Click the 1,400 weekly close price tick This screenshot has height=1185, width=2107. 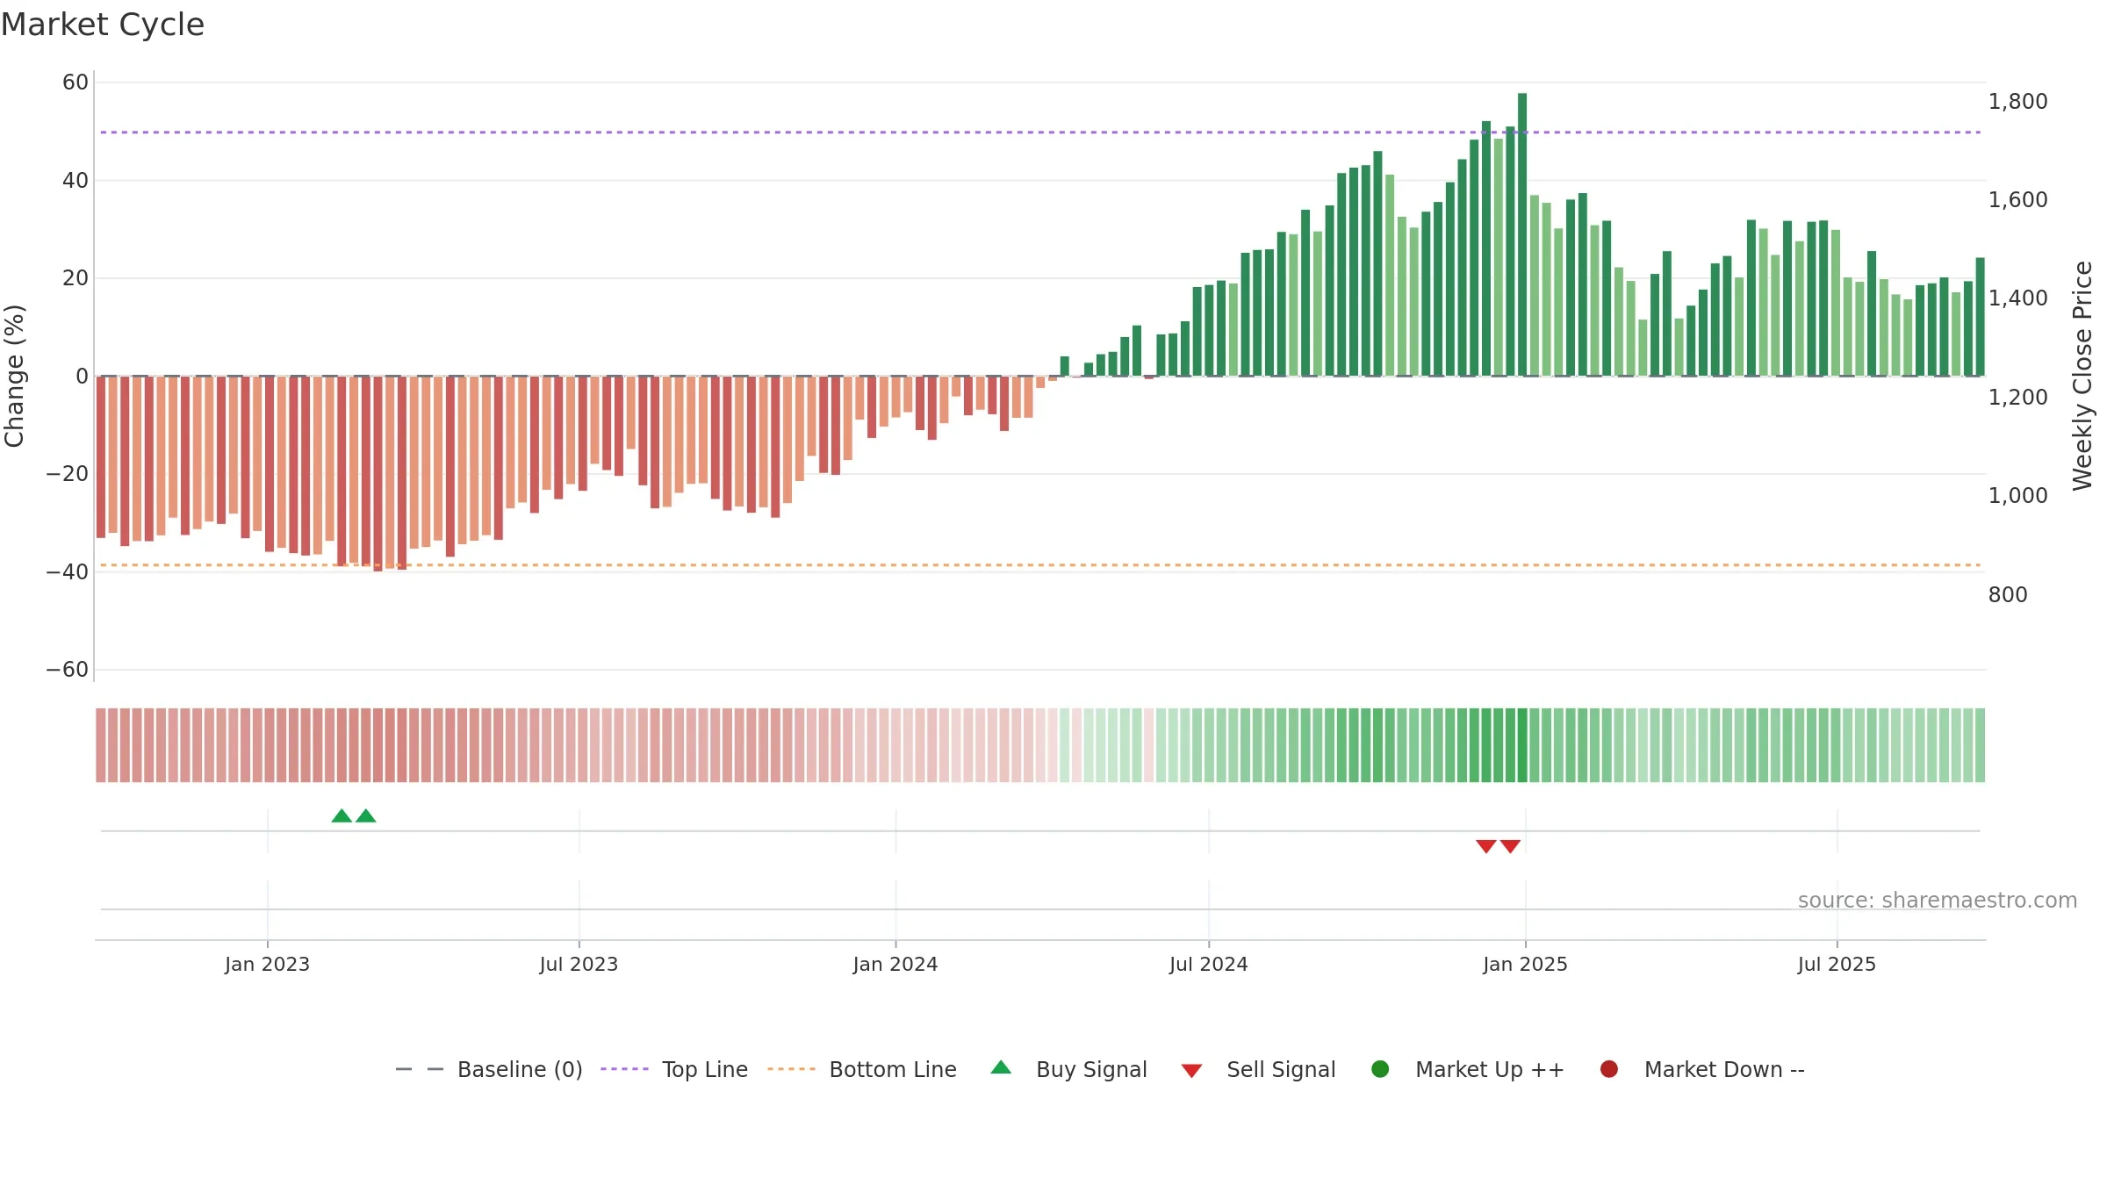click(2017, 298)
